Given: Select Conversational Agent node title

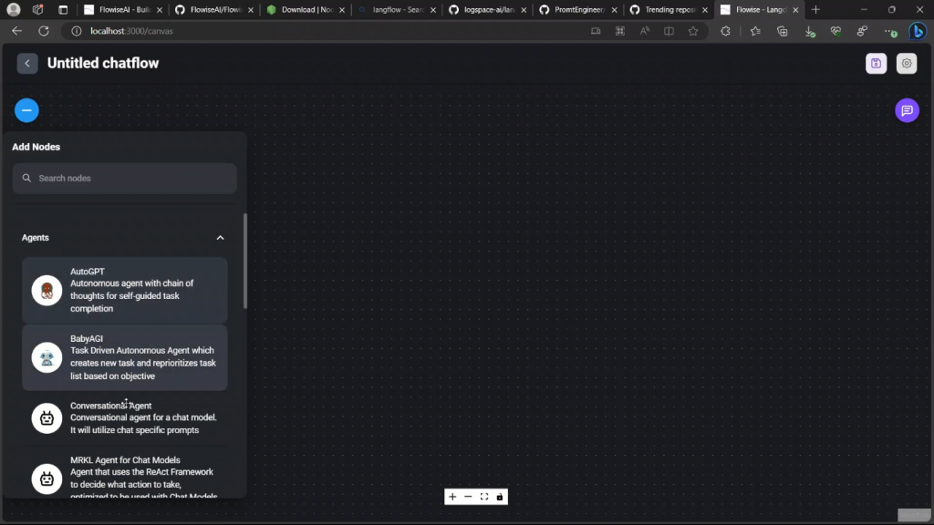Looking at the screenshot, I should point(110,406).
